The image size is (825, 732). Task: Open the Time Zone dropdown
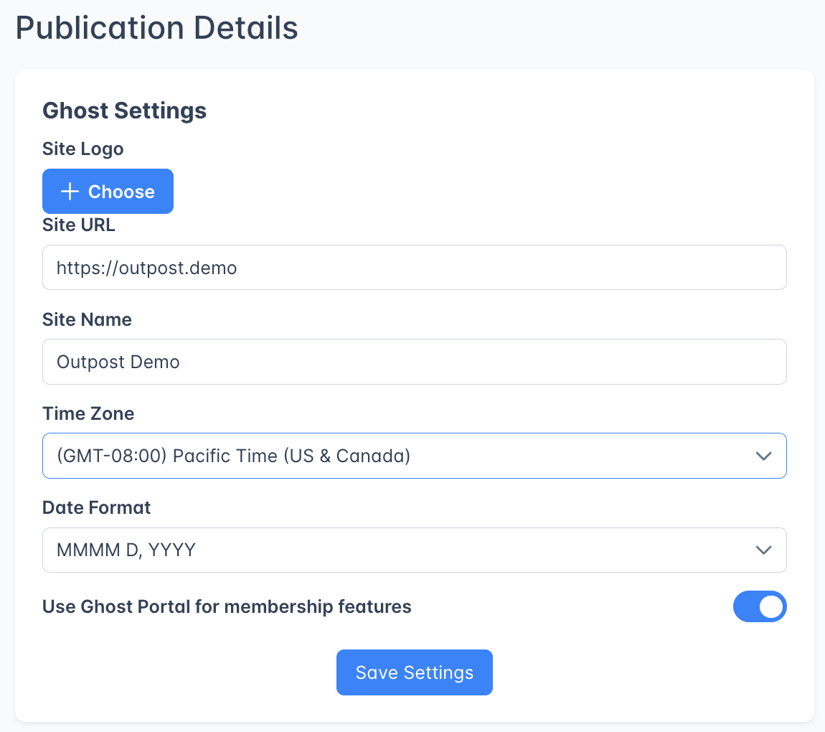click(414, 456)
